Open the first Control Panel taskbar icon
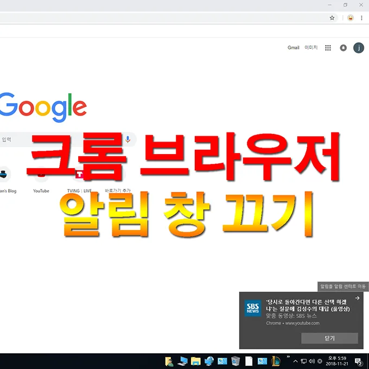Image resolution: width=369 pixels, height=369 pixels. point(222,361)
